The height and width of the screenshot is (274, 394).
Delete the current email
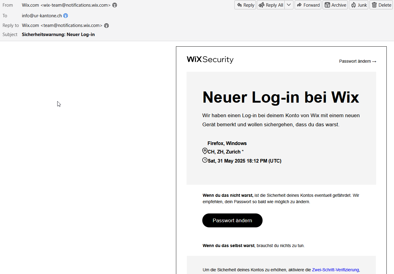click(x=381, y=5)
